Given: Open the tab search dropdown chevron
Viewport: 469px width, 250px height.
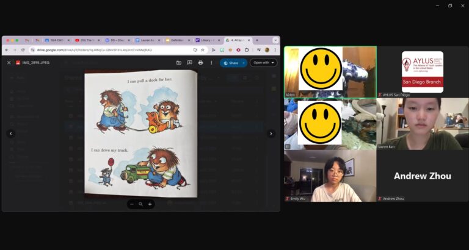Looking at the screenshot, I should click(x=275, y=40).
